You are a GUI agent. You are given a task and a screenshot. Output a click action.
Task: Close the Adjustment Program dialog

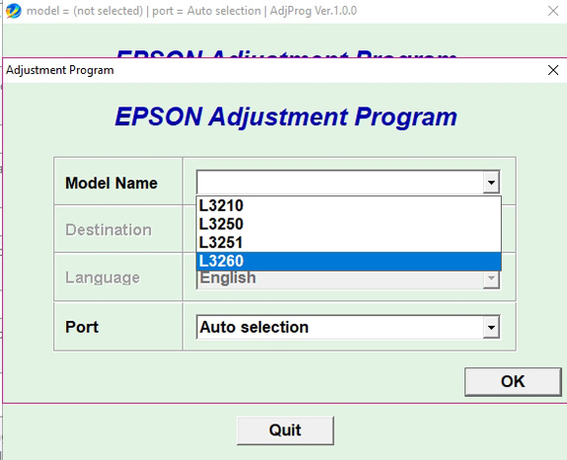tap(553, 70)
